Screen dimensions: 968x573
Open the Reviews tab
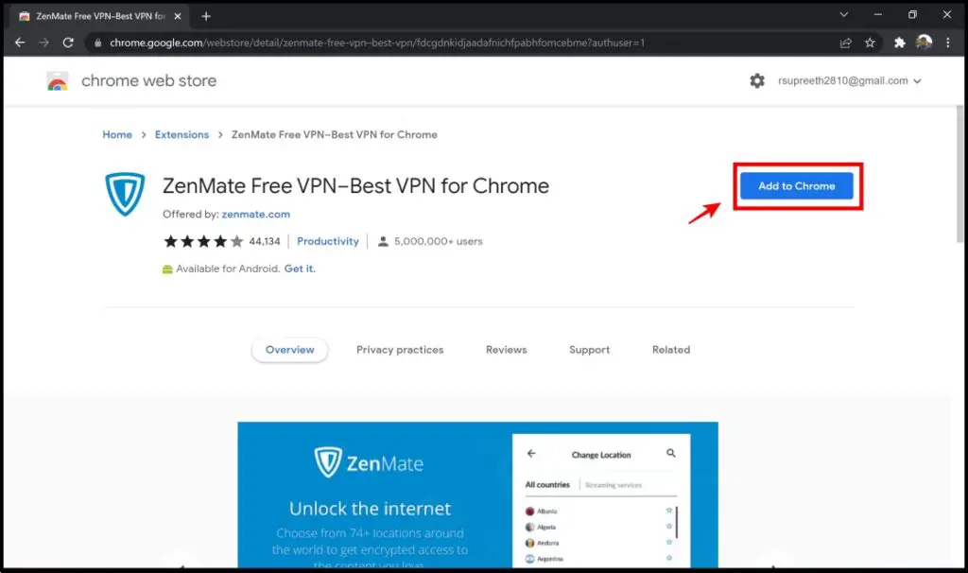click(507, 350)
